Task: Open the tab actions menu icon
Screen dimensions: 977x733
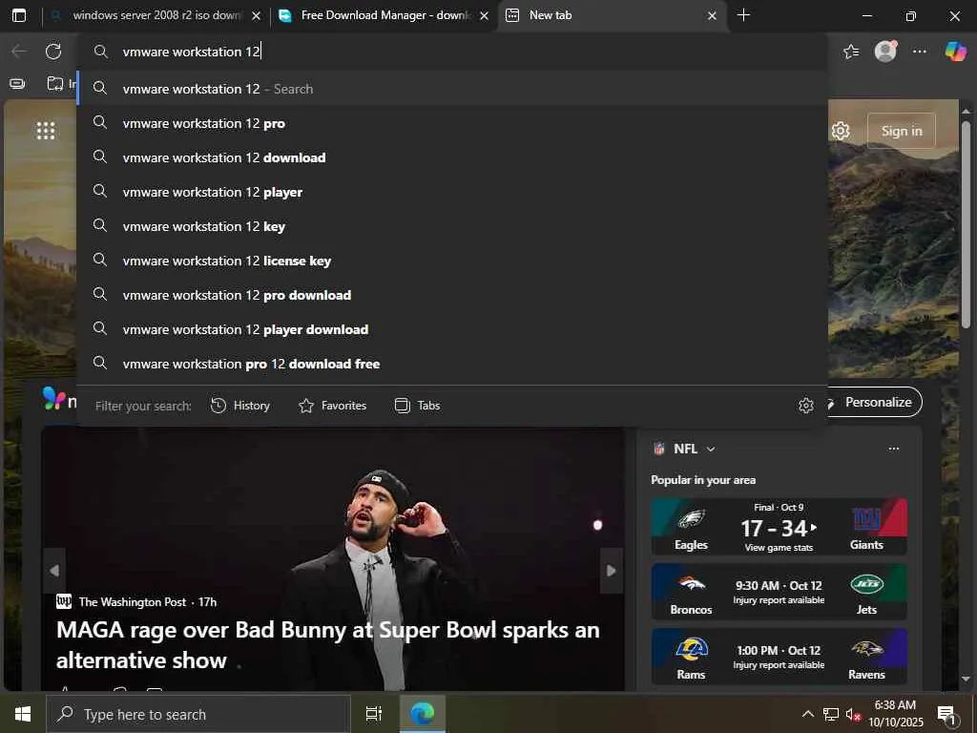Action: 19,15
